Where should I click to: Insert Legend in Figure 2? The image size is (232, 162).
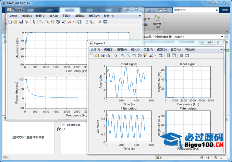tap(174, 55)
